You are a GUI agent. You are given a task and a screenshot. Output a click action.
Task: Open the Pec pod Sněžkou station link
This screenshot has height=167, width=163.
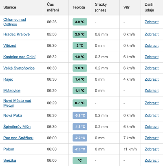(18, 138)
